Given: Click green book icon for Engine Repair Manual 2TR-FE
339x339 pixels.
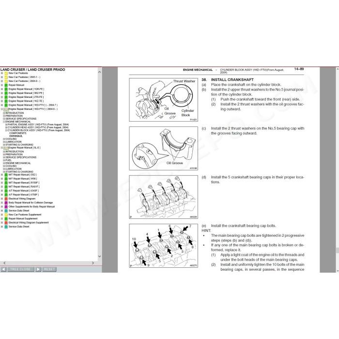Looking at the screenshot, I should tap(6, 97).
